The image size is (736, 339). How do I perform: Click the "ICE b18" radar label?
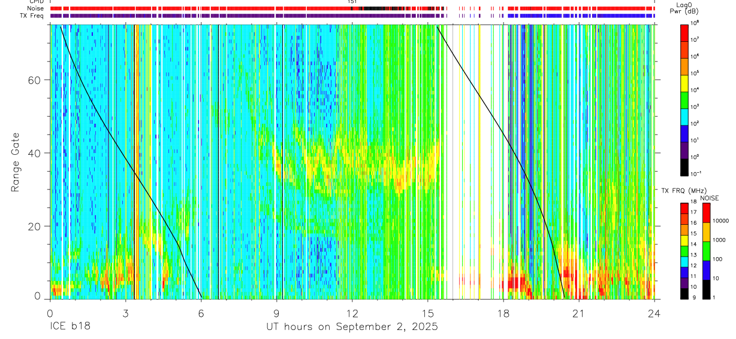tap(70, 327)
